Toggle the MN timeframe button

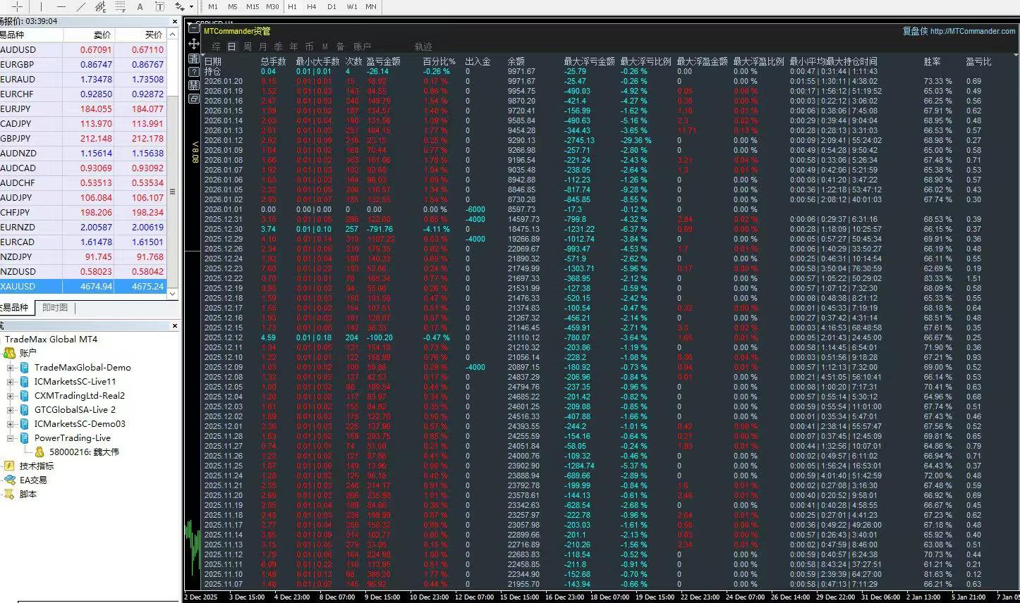tap(372, 6)
